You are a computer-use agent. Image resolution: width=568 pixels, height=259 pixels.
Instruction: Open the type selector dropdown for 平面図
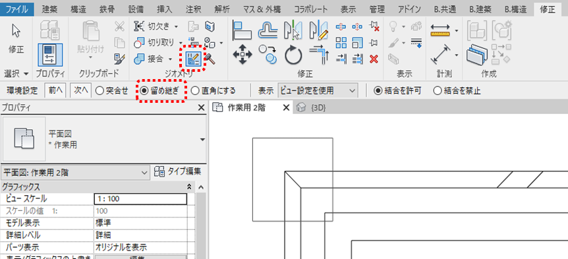coord(202,140)
